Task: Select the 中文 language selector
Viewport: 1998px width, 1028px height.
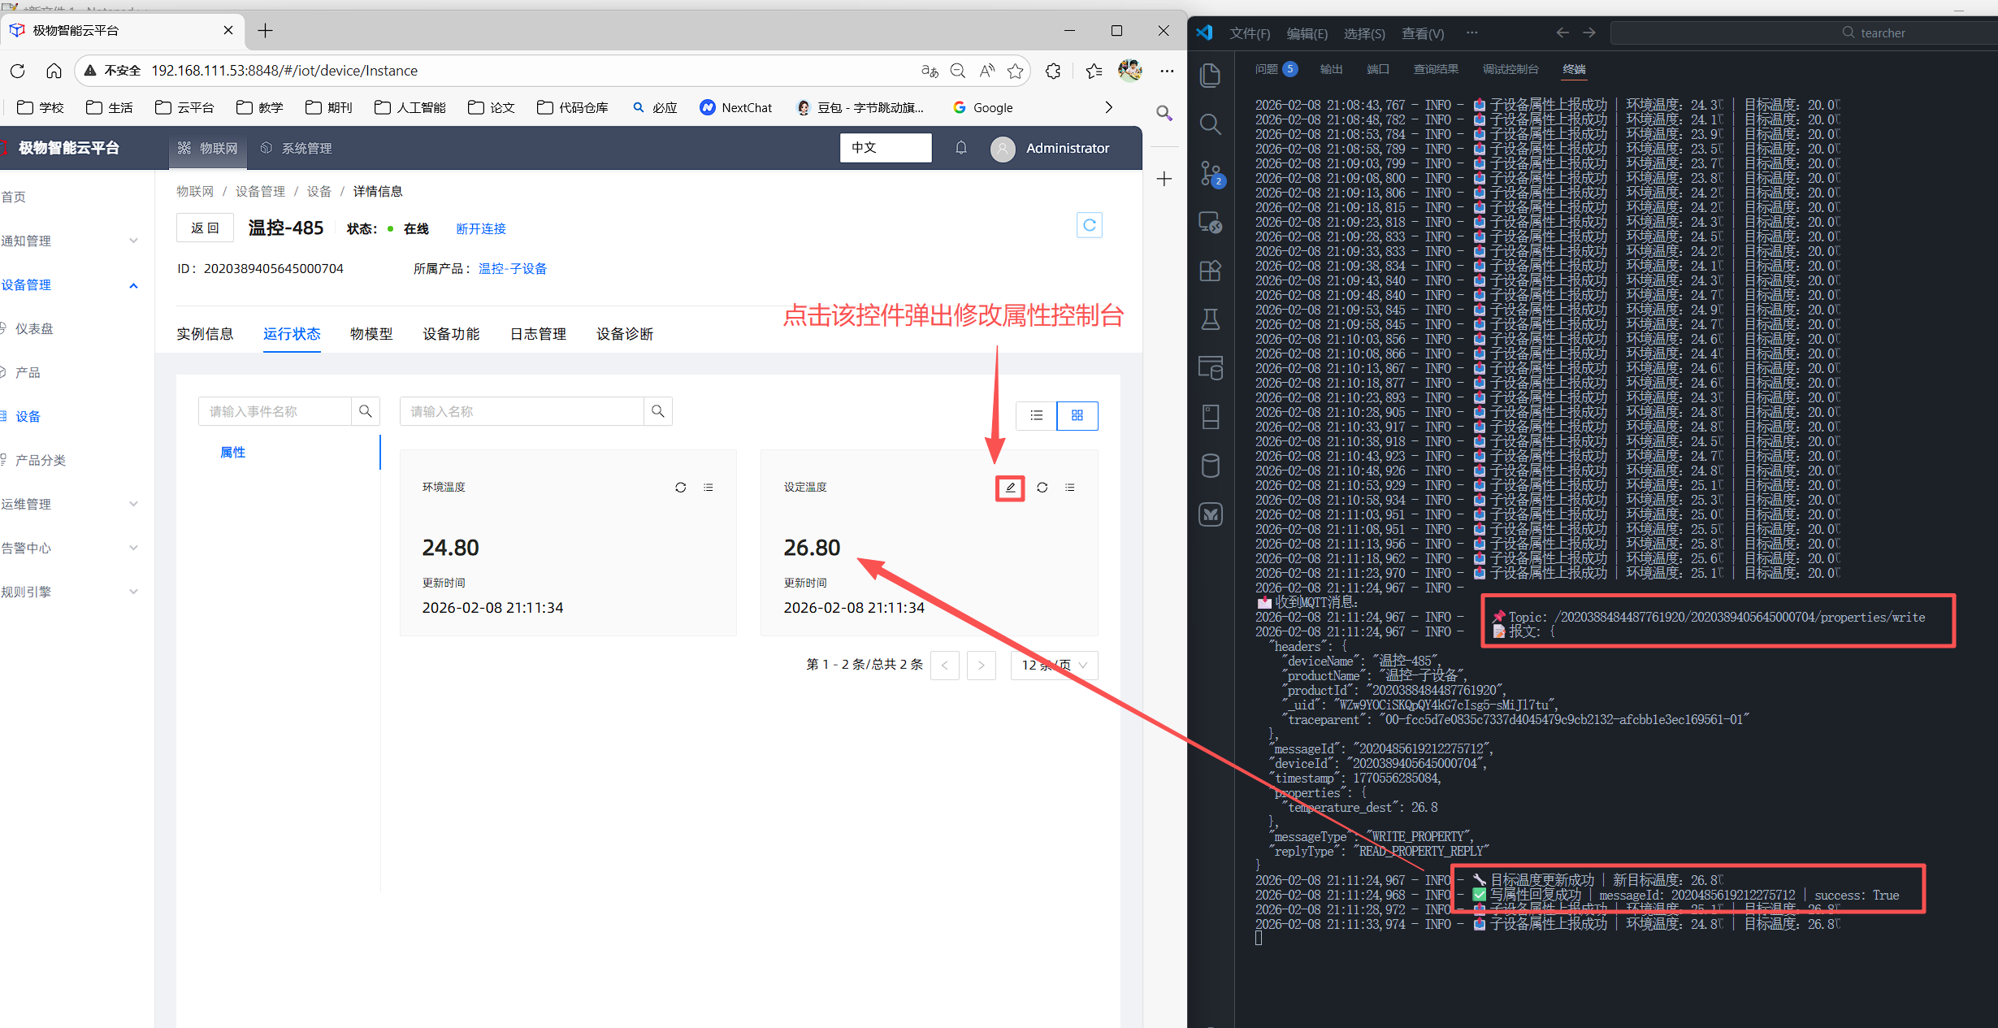Action: tap(885, 148)
